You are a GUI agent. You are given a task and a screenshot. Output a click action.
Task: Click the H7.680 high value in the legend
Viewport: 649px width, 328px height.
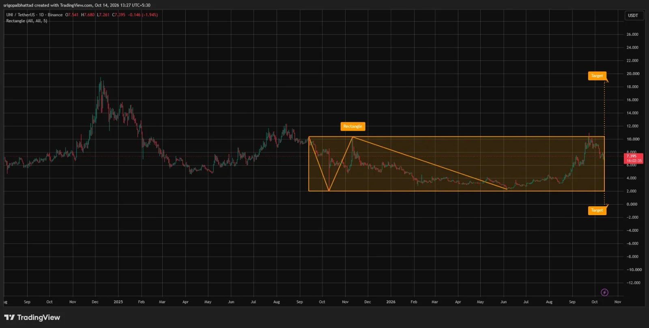(x=88, y=15)
